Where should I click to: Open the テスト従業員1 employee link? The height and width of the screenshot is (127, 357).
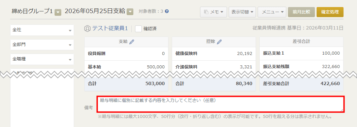pyautogui.click(x=110, y=28)
